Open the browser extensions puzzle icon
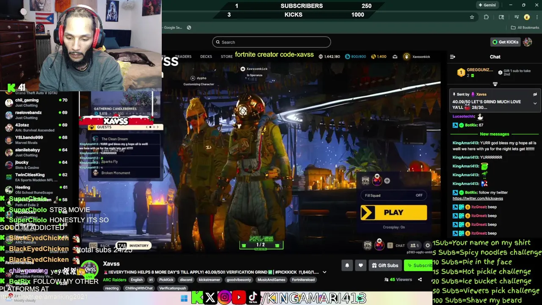The width and height of the screenshot is (542, 305). (x=486, y=17)
